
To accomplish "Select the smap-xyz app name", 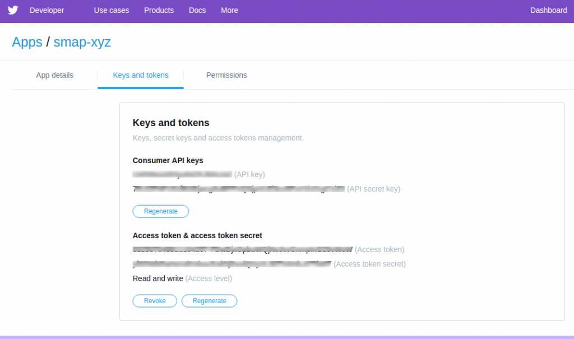I will pyautogui.click(x=82, y=42).
